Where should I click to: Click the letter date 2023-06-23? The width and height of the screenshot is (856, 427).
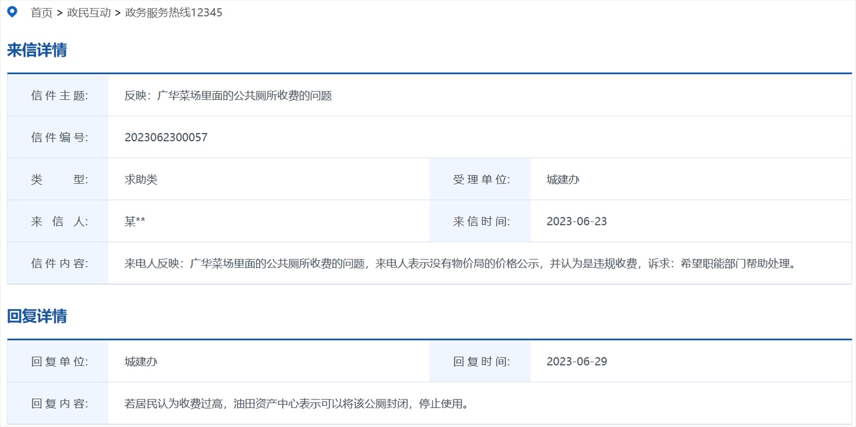(576, 221)
